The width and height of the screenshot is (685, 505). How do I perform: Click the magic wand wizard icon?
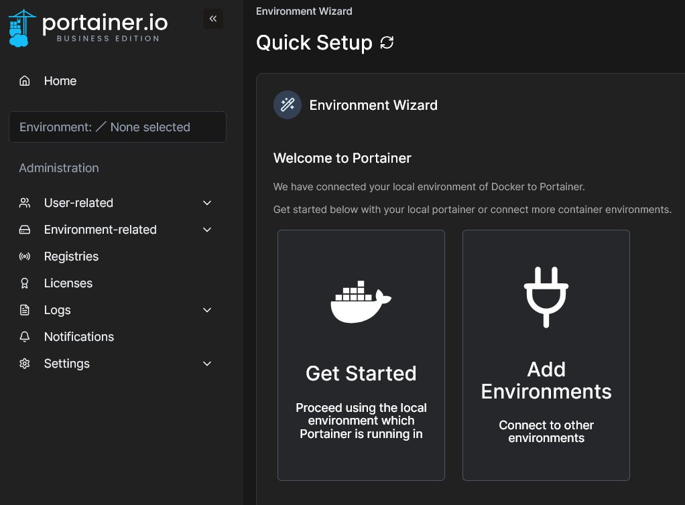[288, 104]
